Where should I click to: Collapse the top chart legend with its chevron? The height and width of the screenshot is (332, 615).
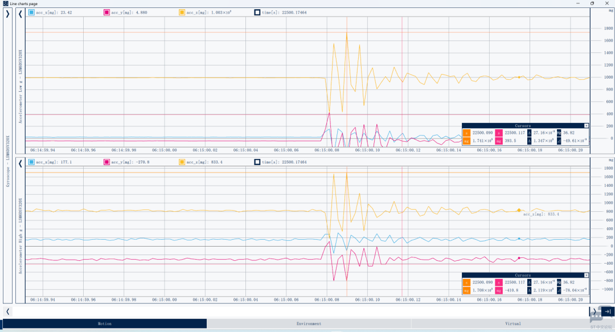(x=20, y=14)
